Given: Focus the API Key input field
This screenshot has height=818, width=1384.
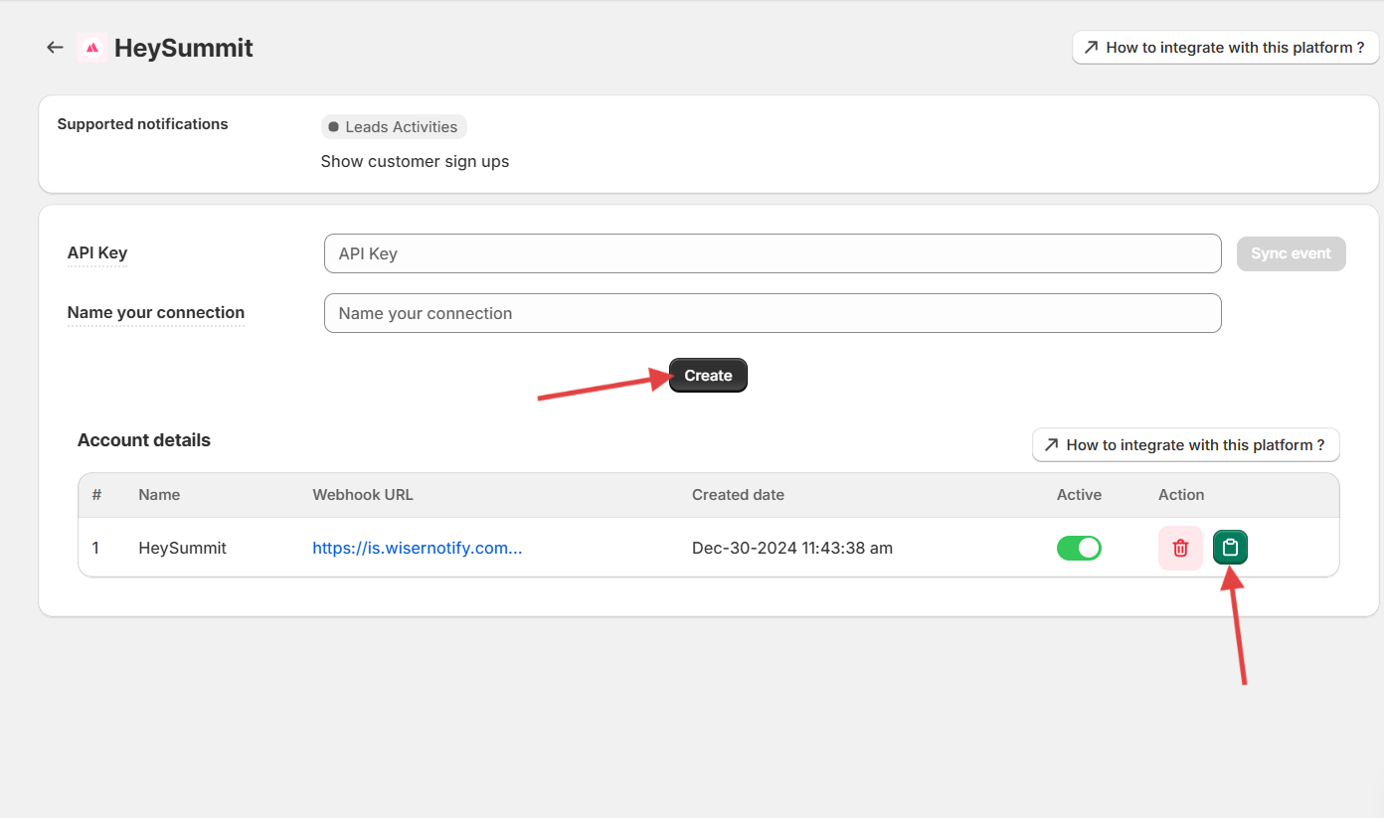Looking at the screenshot, I should [x=772, y=253].
